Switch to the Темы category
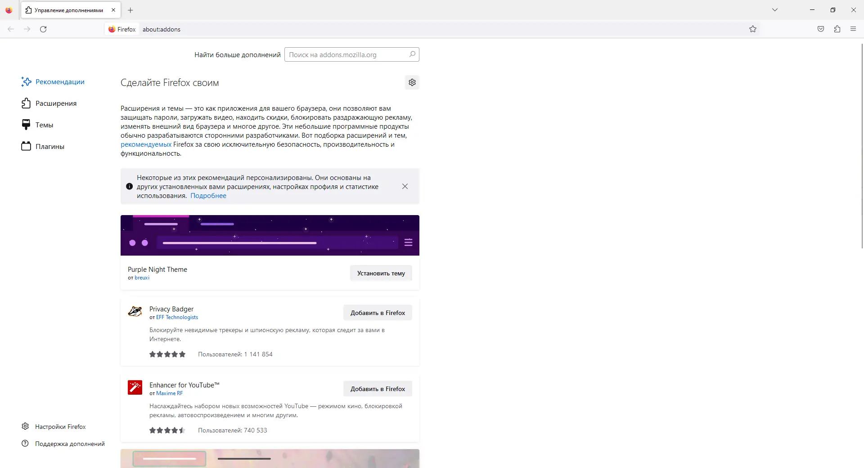 (x=37, y=125)
